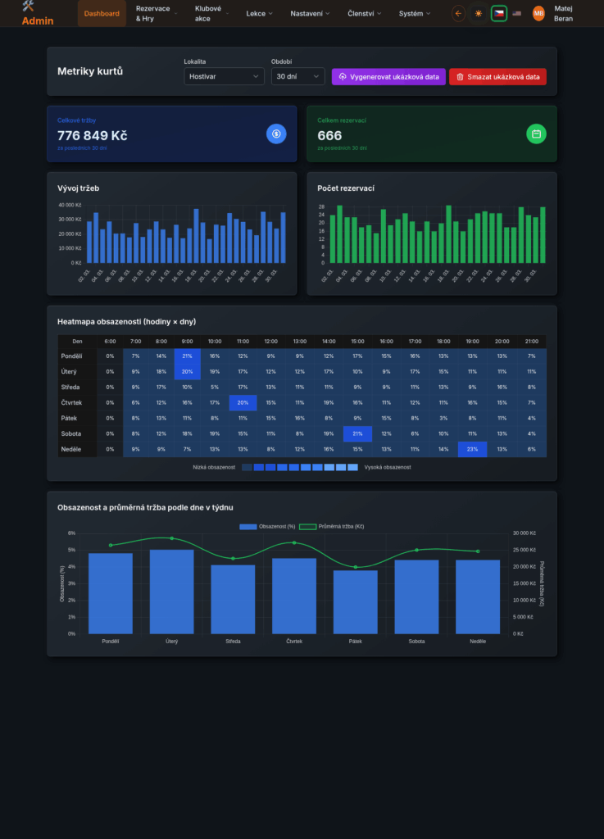Open the Systém menu

pyautogui.click(x=415, y=13)
